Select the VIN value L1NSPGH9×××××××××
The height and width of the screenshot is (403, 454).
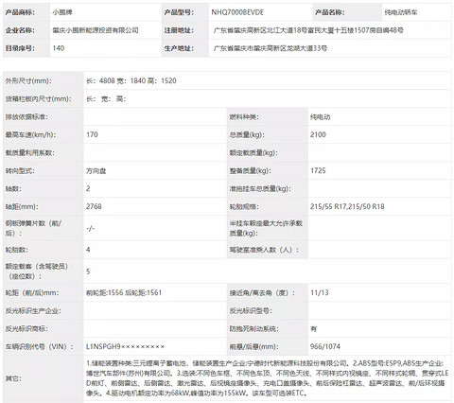[125, 346]
